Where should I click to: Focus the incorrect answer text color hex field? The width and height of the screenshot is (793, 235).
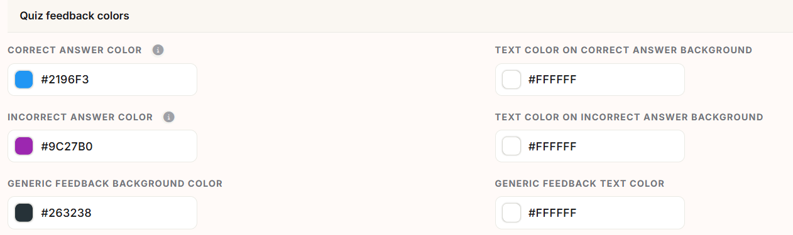(590, 146)
